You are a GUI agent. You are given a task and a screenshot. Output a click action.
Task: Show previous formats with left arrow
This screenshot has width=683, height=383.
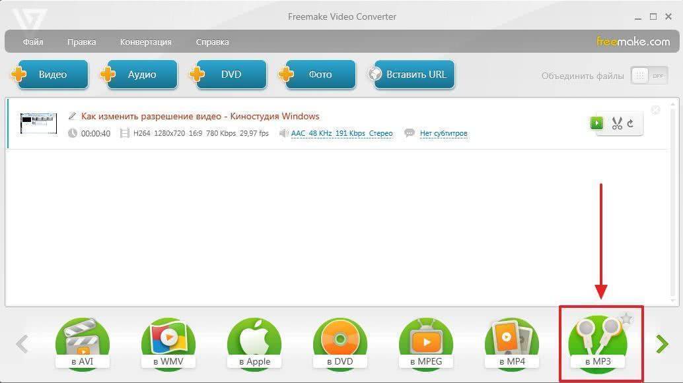22,344
